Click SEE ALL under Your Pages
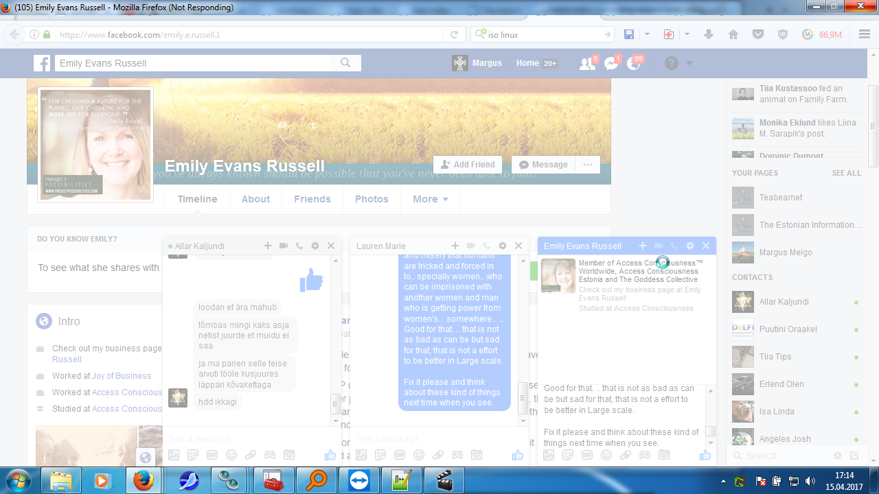The image size is (879, 494). tap(847, 173)
